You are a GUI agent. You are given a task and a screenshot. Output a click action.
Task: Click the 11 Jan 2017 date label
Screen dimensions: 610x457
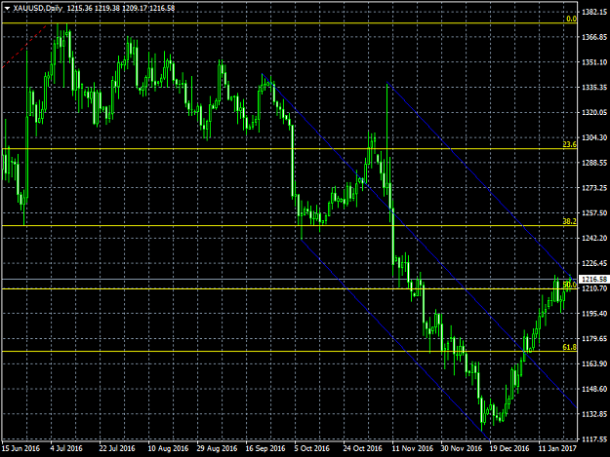[557, 448]
